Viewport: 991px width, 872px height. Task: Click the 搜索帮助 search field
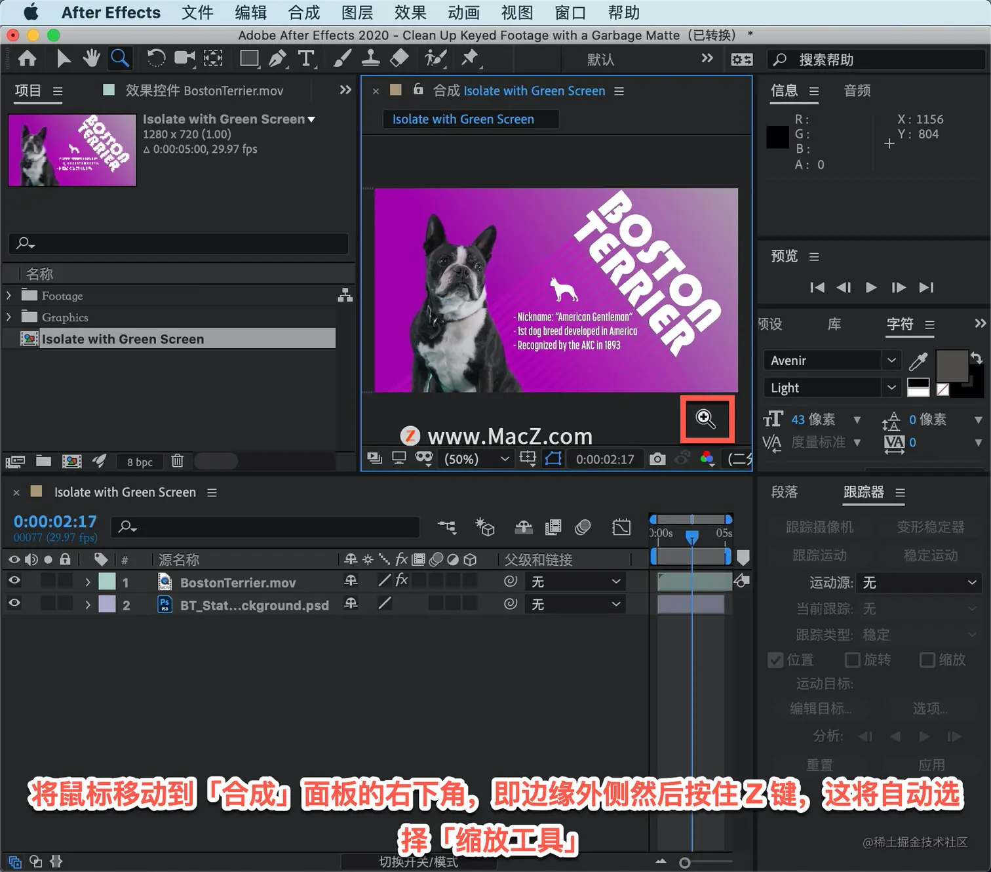[876, 60]
